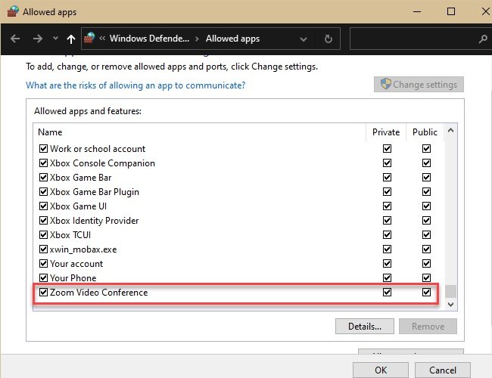Toggle Public for Xbox Game Bar

tap(426, 178)
